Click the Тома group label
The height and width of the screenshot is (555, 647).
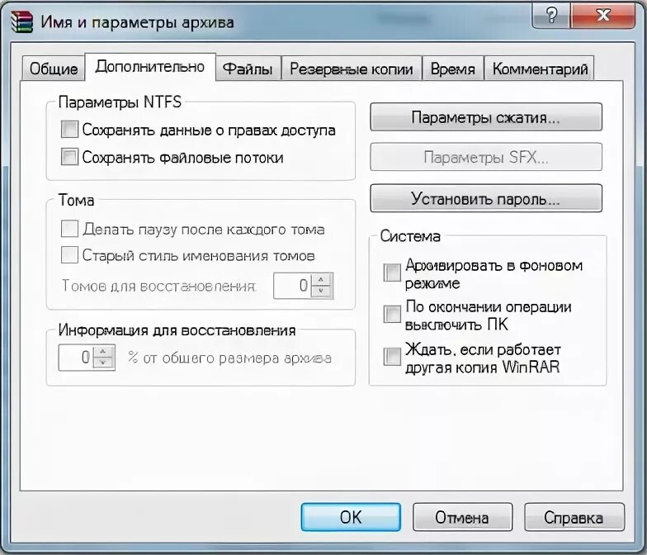pyautogui.click(x=76, y=200)
